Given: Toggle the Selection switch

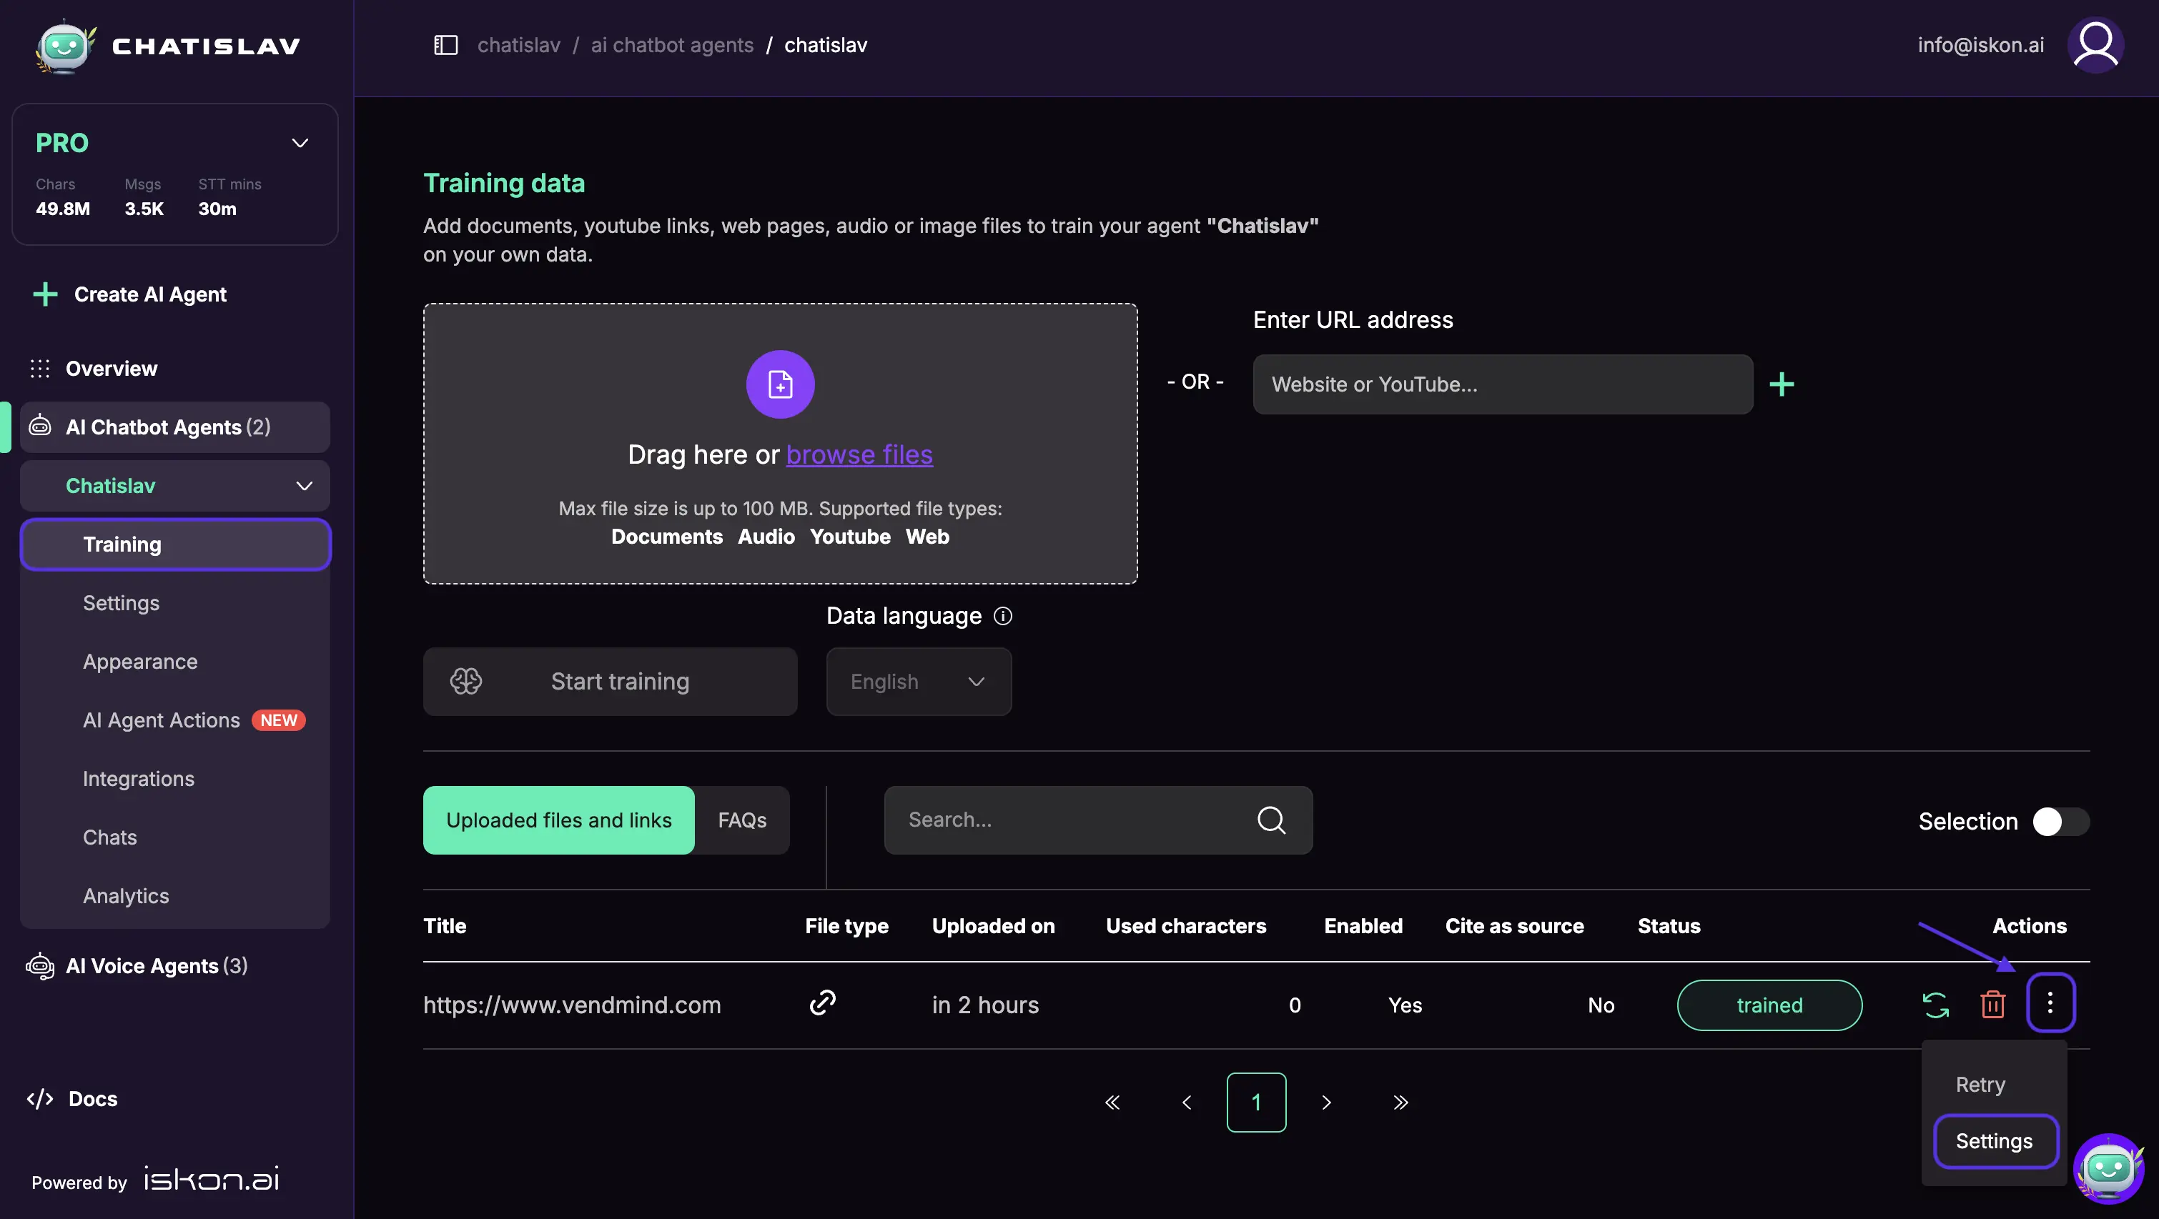Looking at the screenshot, I should pos(2061,822).
